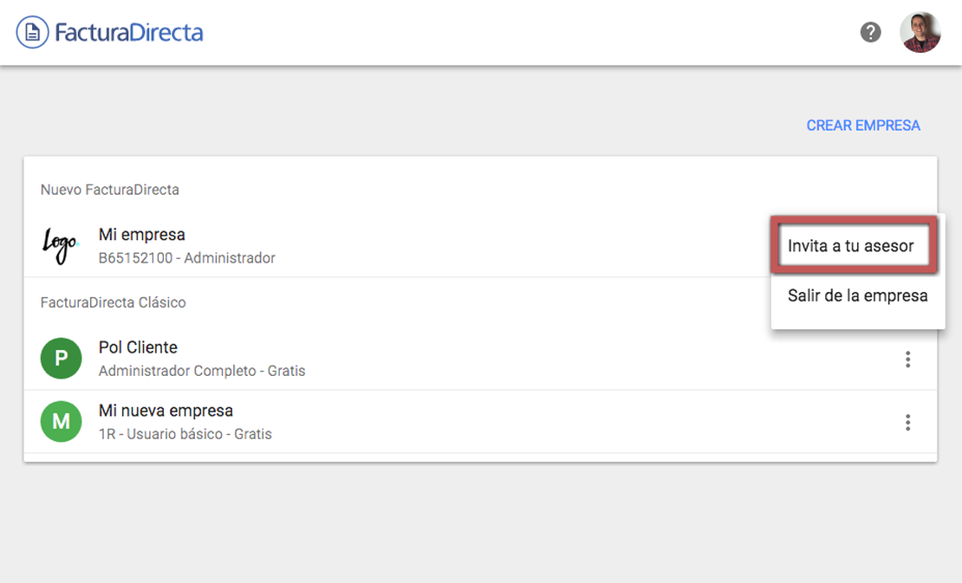Click the CREAR EMPRESA link
The image size is (962, 583).
click(862, 126)
